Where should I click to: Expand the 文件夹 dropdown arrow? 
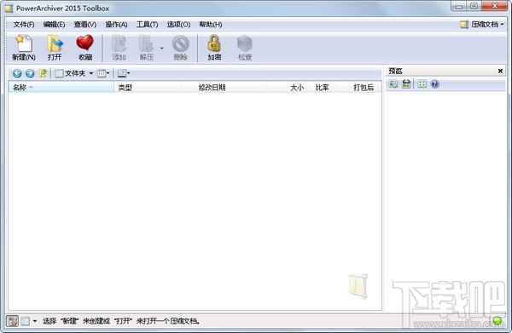point(91,73)
